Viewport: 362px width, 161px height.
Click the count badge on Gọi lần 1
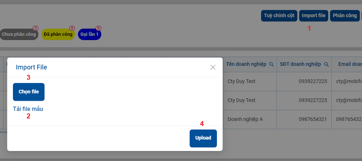tap(98, 28)
